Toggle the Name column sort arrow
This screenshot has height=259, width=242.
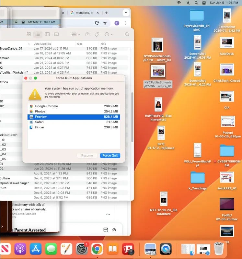point(29,44)
